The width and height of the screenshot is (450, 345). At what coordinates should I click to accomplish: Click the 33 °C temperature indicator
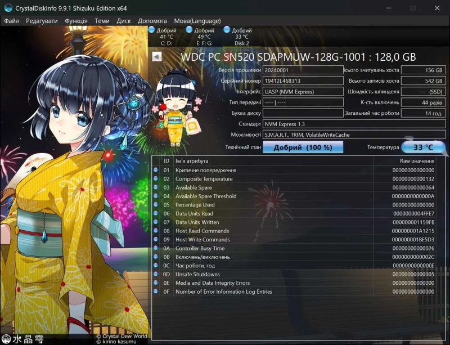tap(423, 147)
